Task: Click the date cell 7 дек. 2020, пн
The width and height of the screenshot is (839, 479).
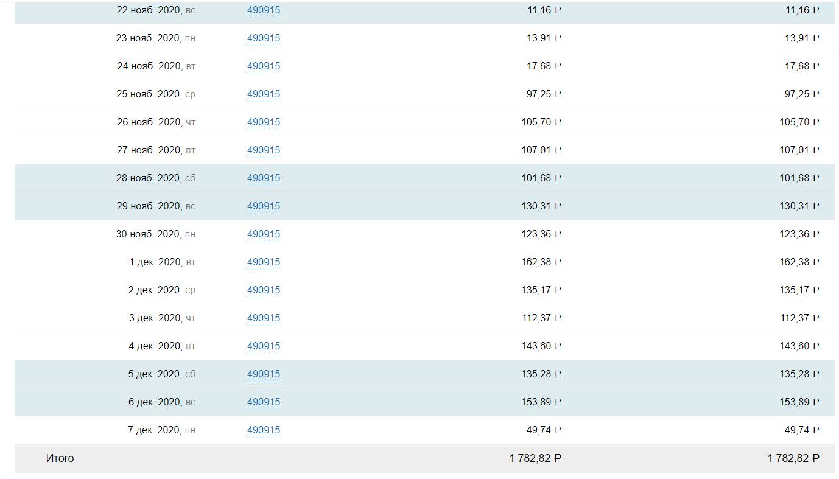Action: tap(161, 430)
